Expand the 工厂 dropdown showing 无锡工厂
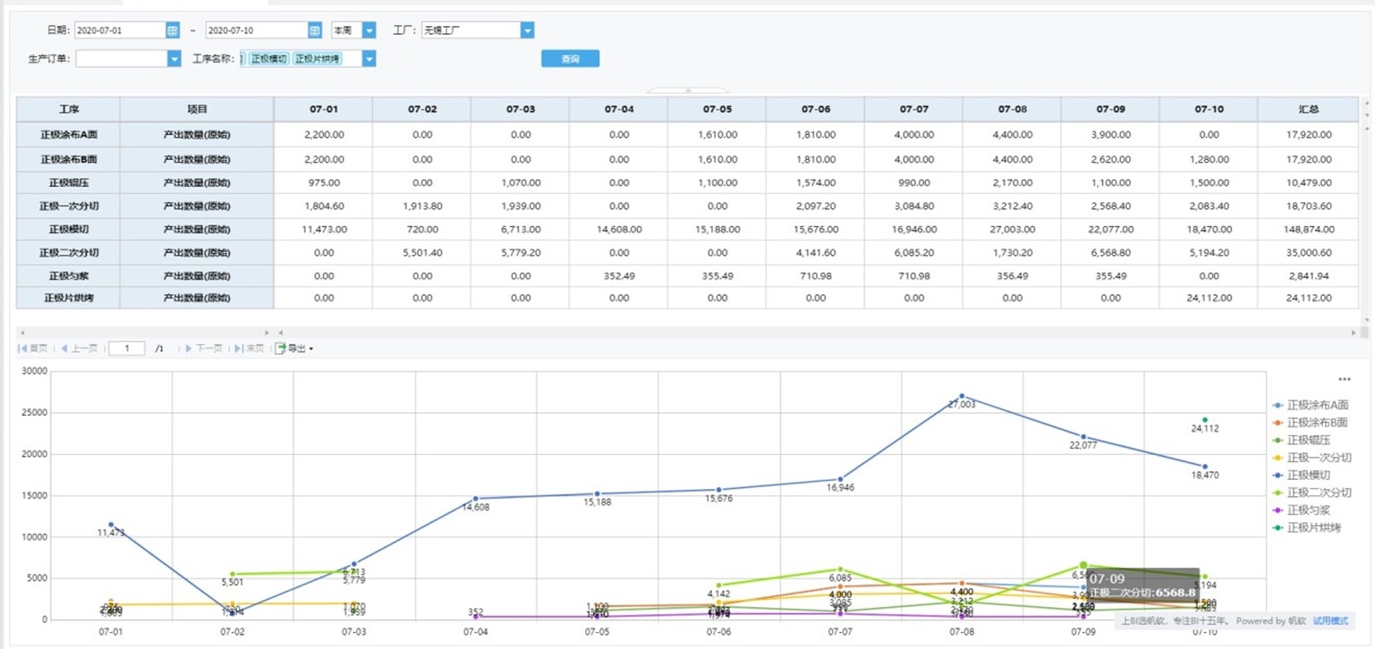Image resolution: width=1375 pixels, height=649 pixels. [528, 30]
